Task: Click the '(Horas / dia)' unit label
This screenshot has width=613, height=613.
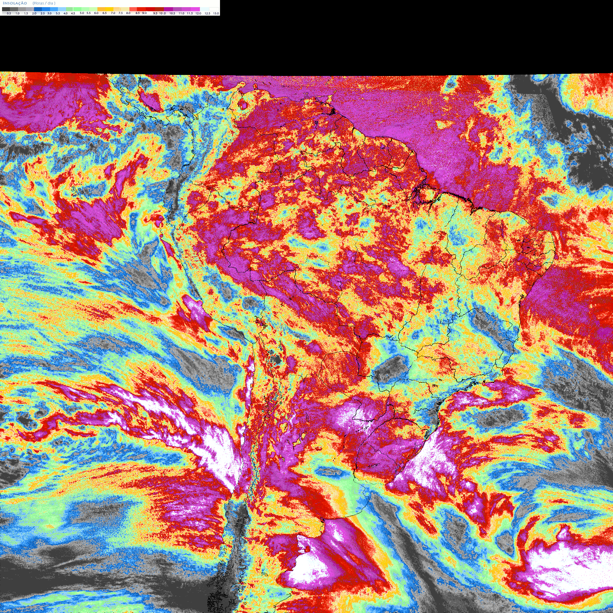Action: pyautogui.click(x=44, y=3)
